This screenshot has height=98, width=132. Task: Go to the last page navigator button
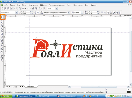23,87
